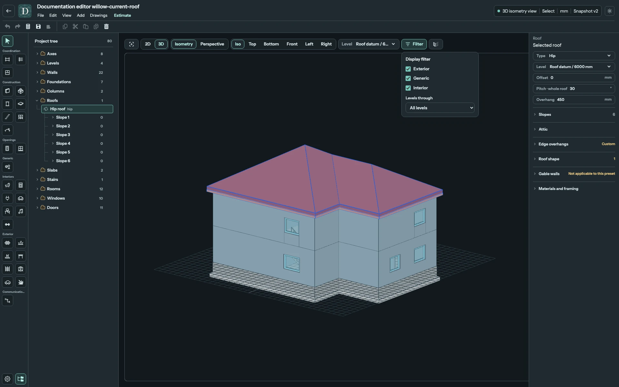
Task: Select the foundation block tool under Construction
Action: pos(21,91)
